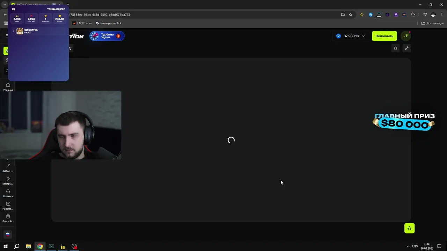
Task: Switch input language ENG in tray
Action: (x=415, y=246)
